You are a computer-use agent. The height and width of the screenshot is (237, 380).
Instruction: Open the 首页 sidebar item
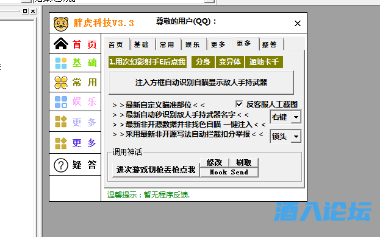coord(75,44)
